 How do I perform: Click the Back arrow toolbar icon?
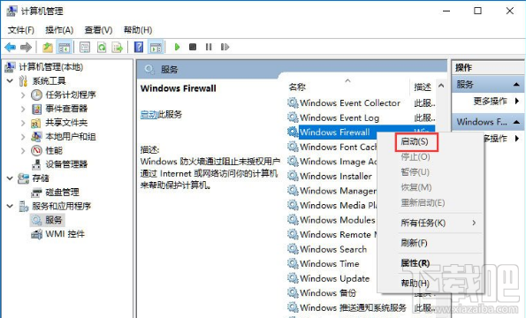click(10, 47)
